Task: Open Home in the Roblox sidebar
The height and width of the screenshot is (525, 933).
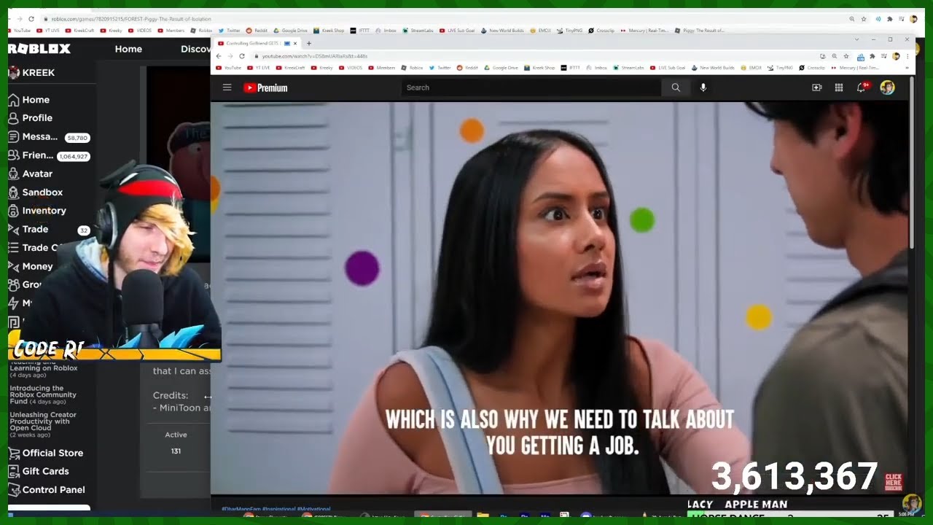Action: [28, 100]
